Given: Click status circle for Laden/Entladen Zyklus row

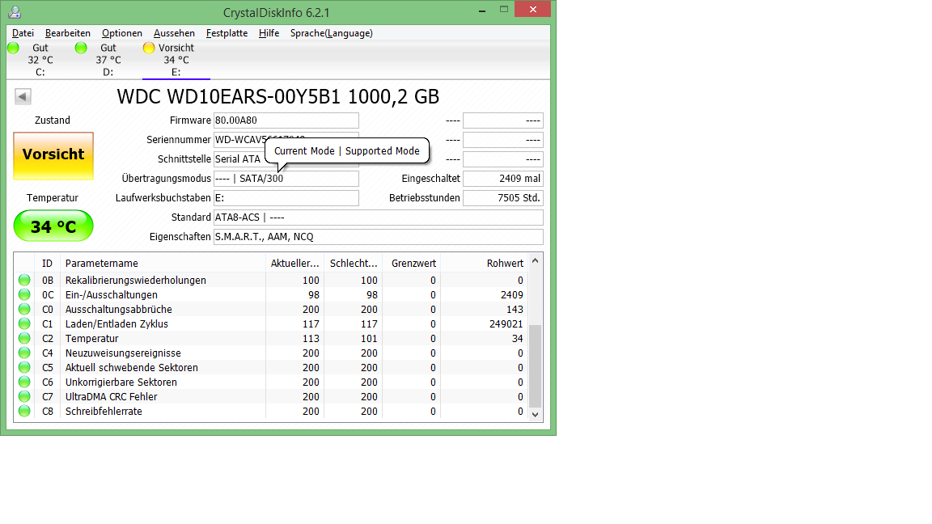Looking at the screenshot, I should point(24,323).
